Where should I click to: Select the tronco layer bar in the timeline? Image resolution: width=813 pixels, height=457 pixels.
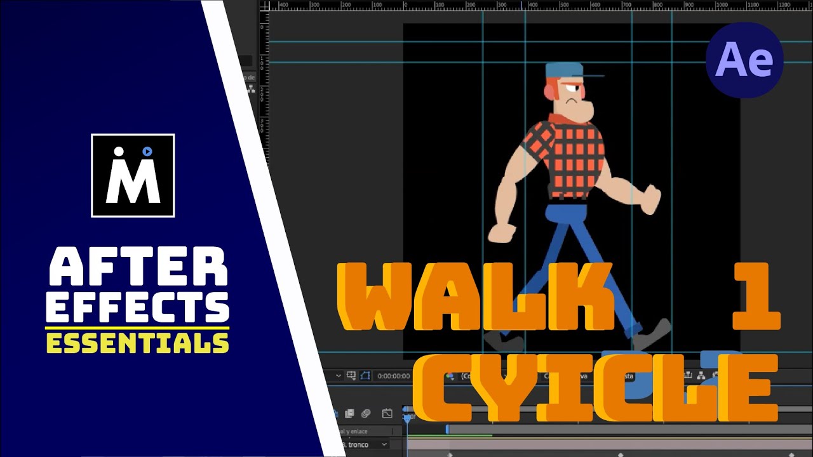[x=610, y=444]
